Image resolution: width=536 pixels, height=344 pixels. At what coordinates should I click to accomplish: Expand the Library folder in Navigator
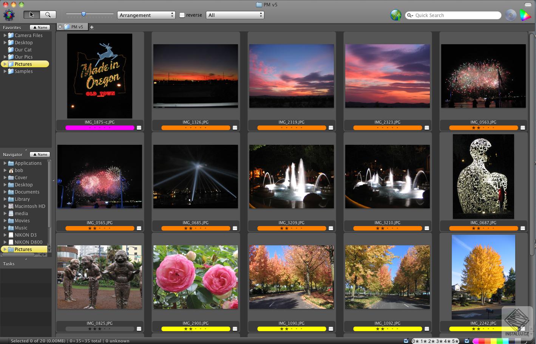[5, 199]
